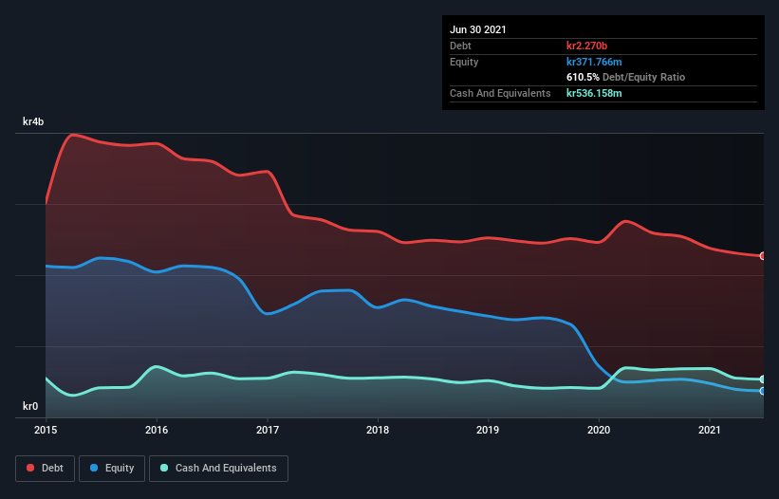Click the teal Cash endpoint marker

click(x=763, y=379)
